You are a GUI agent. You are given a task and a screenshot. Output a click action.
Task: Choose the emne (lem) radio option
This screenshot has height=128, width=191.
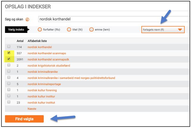coord(91,30)
